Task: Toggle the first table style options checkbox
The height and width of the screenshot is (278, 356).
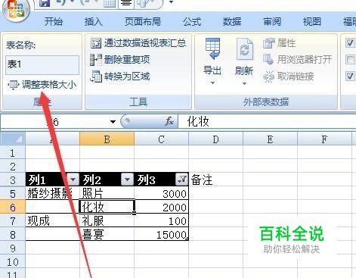Action: click(350, 43)
